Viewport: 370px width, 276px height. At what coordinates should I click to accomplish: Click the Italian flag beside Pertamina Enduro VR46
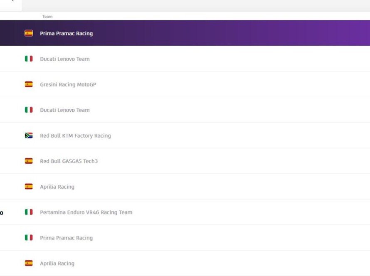(29, 212)
